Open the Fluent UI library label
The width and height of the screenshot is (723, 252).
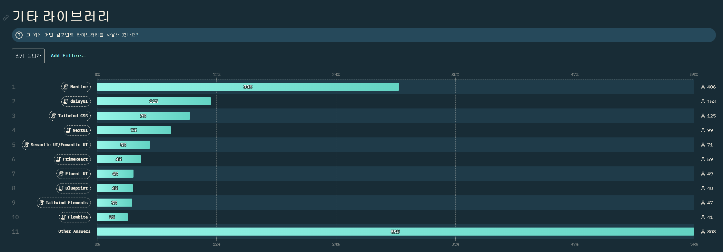coord(74,174)
